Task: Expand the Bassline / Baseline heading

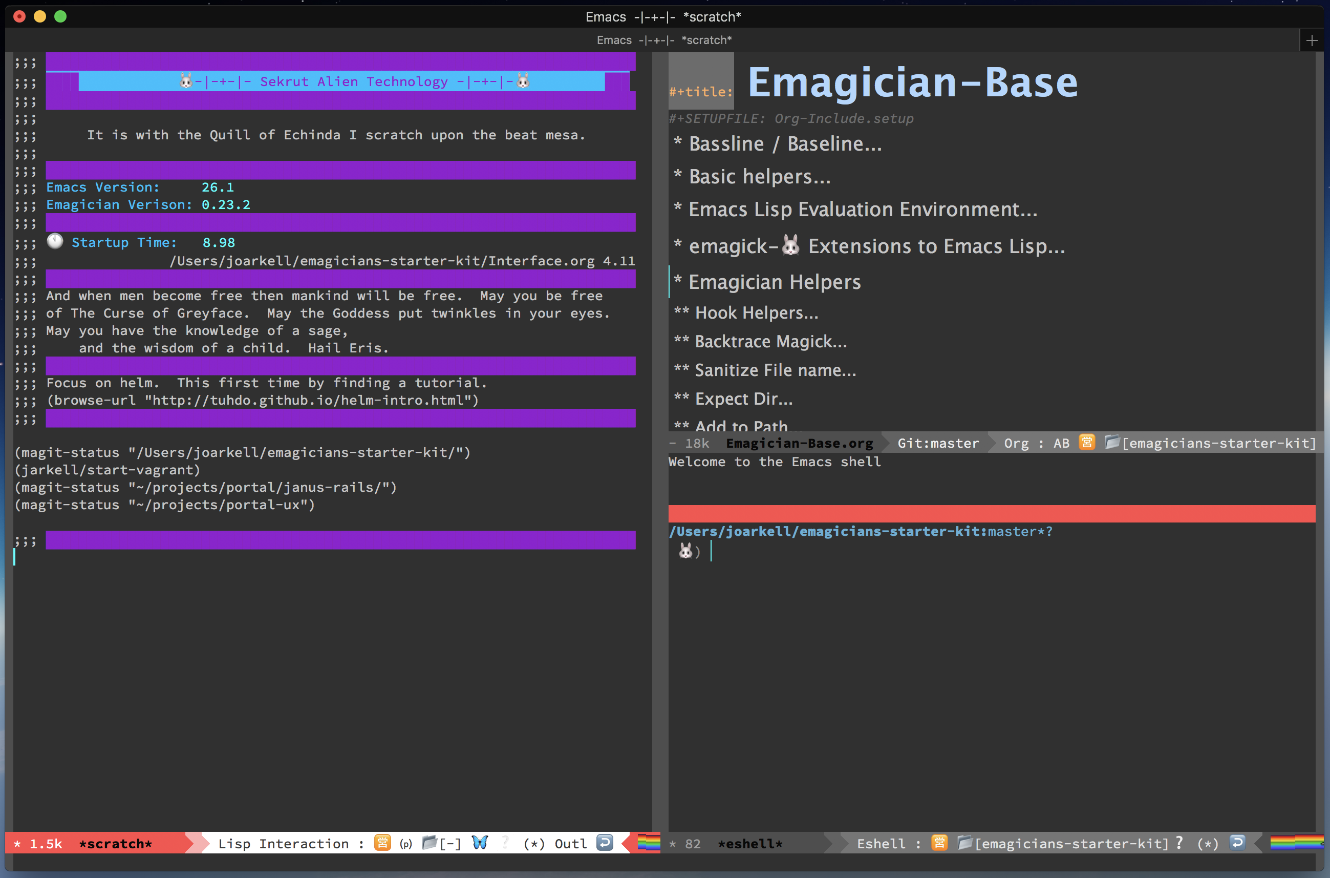Action: pos(784,144)
